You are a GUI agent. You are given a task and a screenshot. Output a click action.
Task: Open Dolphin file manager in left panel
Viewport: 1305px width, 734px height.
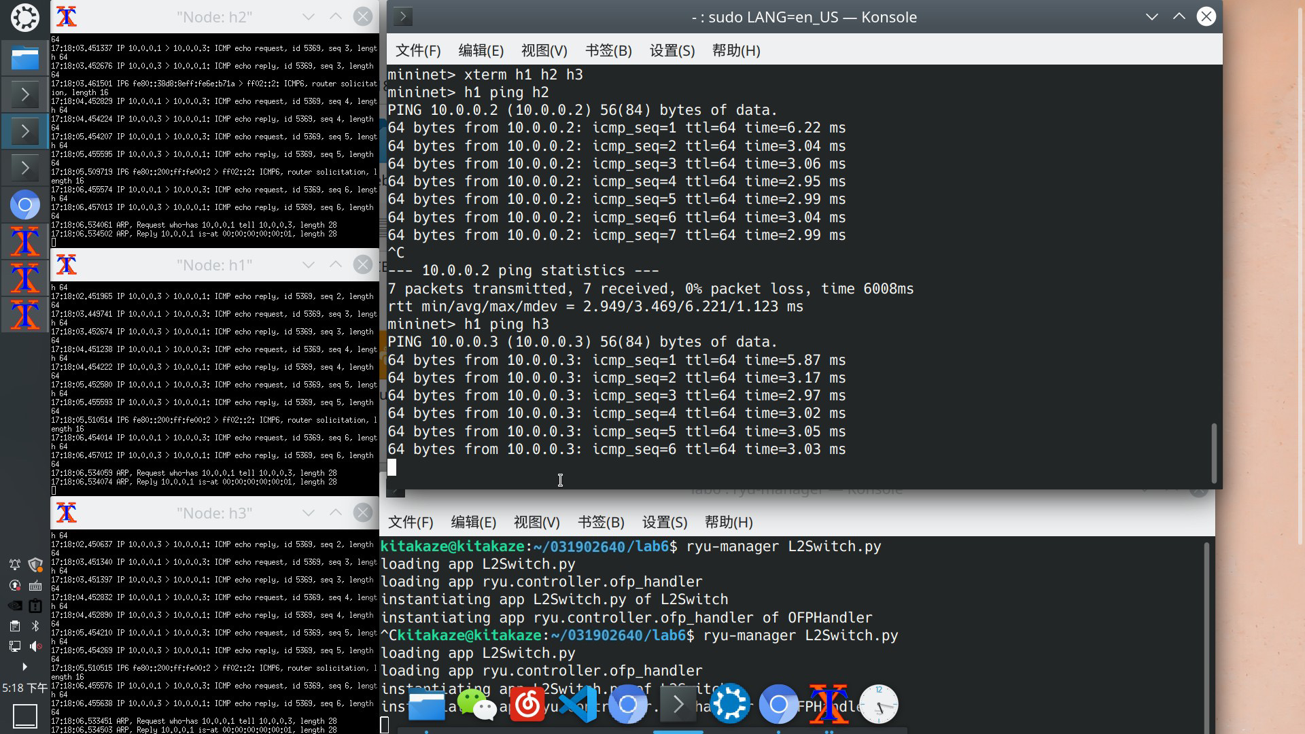pyautogui.click(x=24, y=58)
